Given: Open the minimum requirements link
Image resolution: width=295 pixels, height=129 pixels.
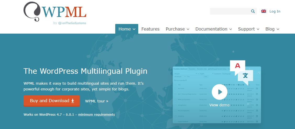Looking at the screenshot, I should (x=96, y=114).
